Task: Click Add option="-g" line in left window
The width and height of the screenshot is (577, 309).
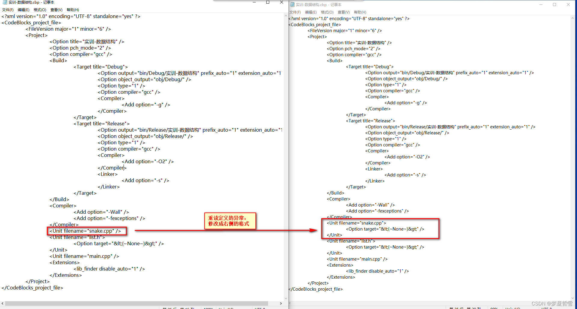Action: click(146, 105)
